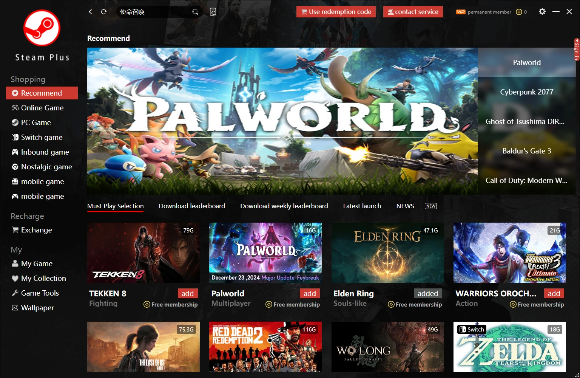Click the contact service button

point(413,12)
